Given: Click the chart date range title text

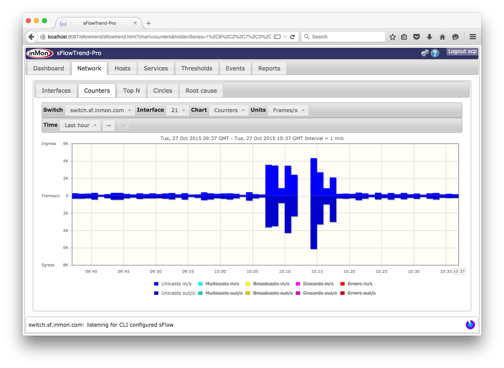Looking at the screenshot, I should [x=252, y=138].
